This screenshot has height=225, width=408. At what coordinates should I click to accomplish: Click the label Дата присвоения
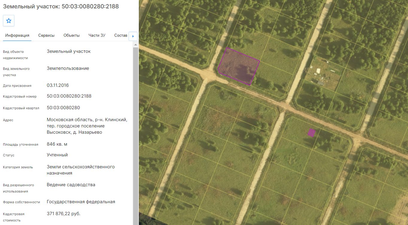(17, 86)
